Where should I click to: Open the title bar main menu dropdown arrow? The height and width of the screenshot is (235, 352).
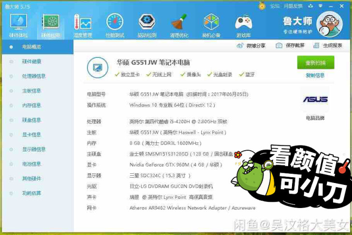[x=321, y=6]
